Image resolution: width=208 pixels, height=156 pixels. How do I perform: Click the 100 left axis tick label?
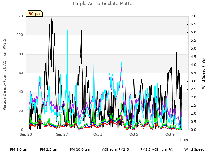pos(20,35)
